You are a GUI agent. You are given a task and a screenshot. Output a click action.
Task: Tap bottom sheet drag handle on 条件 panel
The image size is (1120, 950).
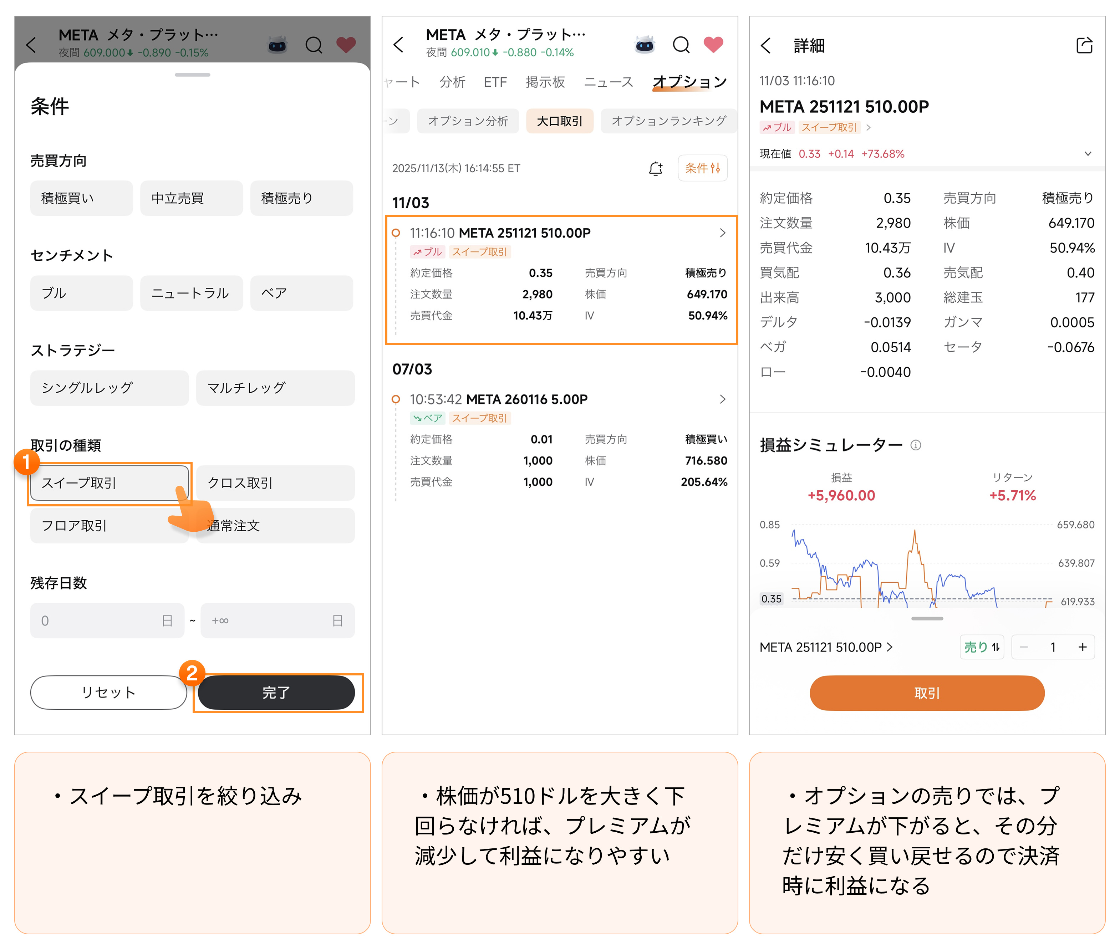[x=192, y=74]
